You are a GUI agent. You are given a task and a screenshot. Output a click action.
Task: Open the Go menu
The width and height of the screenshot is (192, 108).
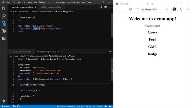(x=35, y=2)
